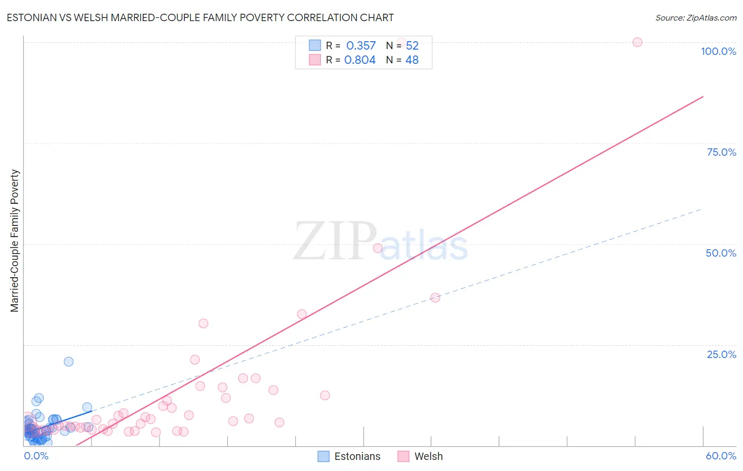Click the pink swatch in stats box
The height and width of the screenshot is (471, 743).
[x=315, y=60]
